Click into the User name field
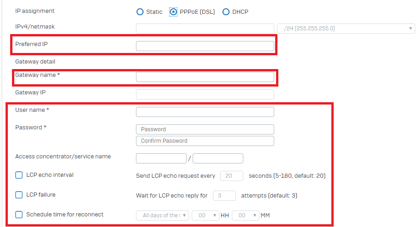The image size is (418, 227). pyautogui.click(x=205, y=112)
